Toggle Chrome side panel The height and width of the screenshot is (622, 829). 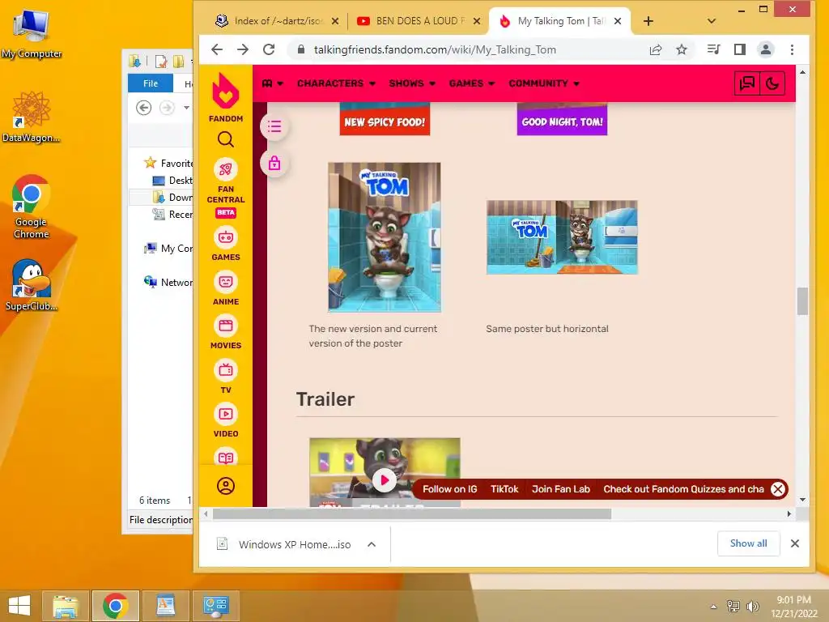[x=740, y=49]
